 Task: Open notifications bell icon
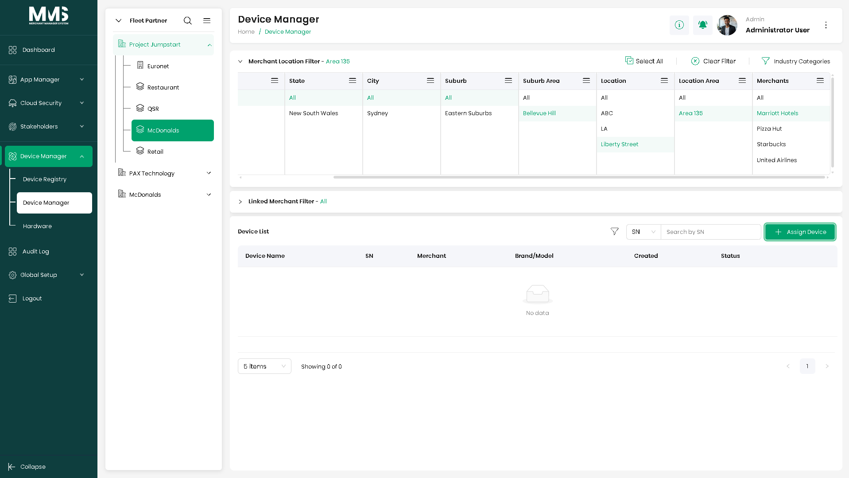pyautogui.click(x=702, y=25)
